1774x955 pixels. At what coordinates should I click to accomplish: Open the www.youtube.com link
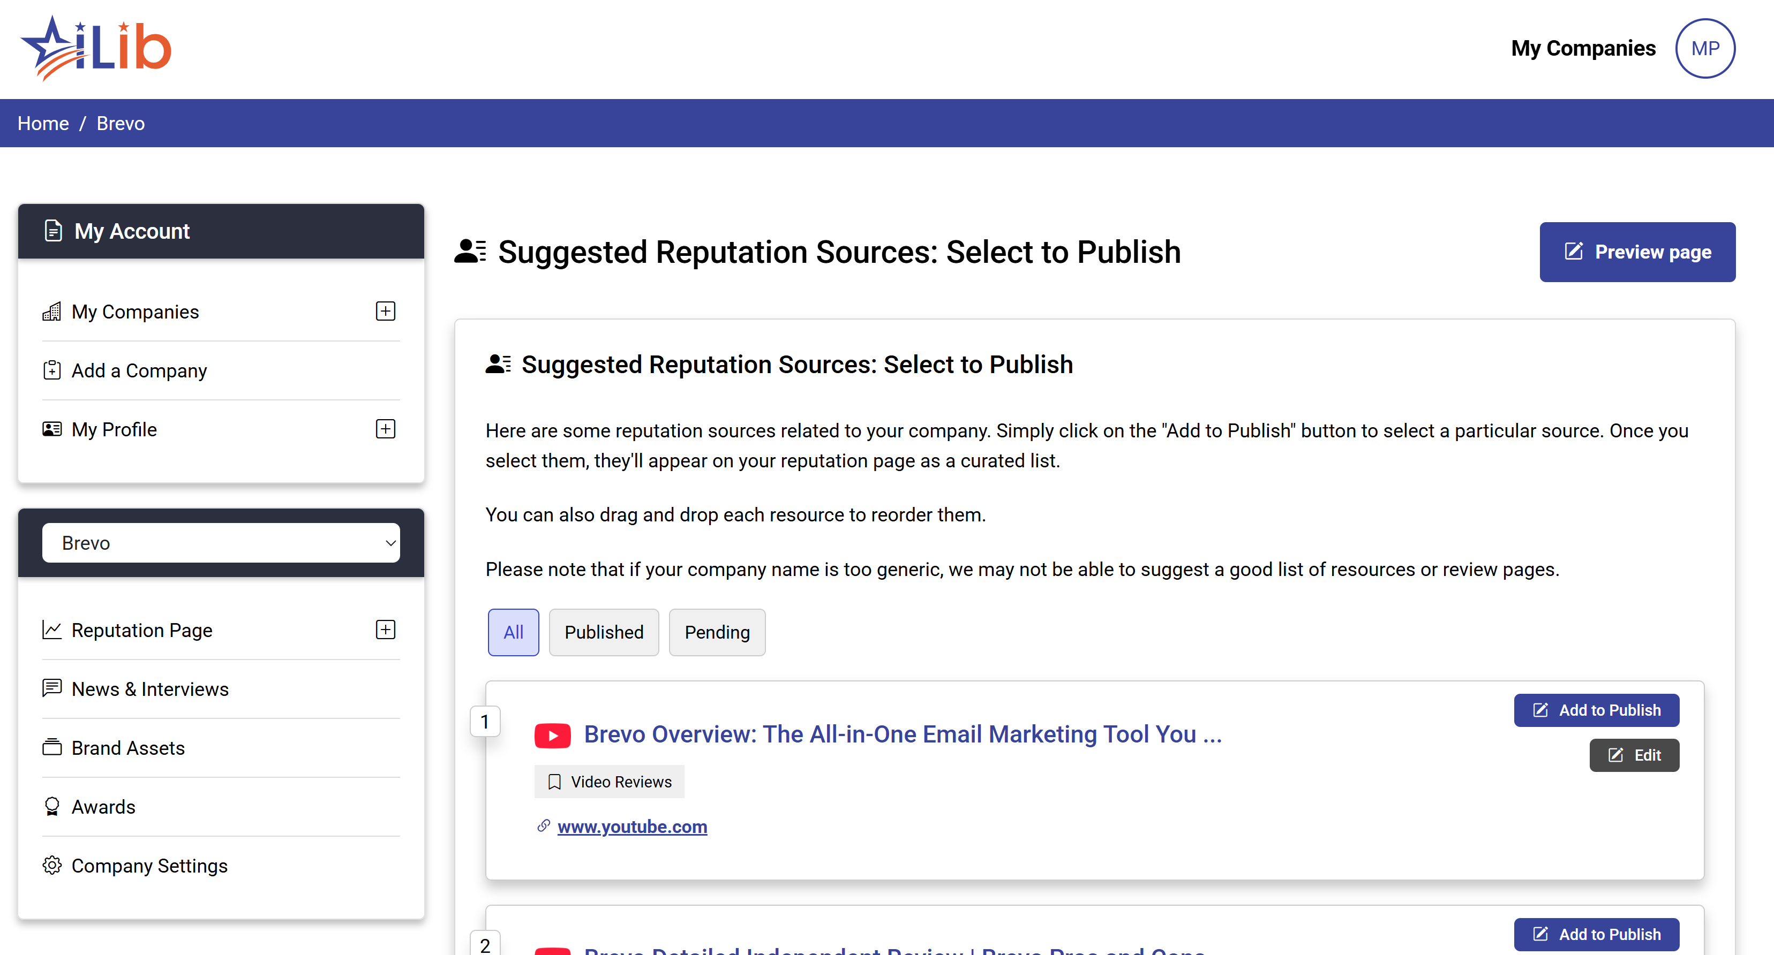[x=632, y=827]
